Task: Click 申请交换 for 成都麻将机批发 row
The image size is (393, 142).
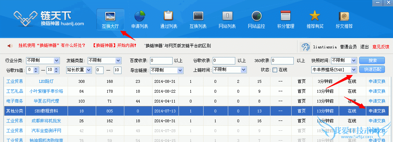Action: tap(377, 121)
